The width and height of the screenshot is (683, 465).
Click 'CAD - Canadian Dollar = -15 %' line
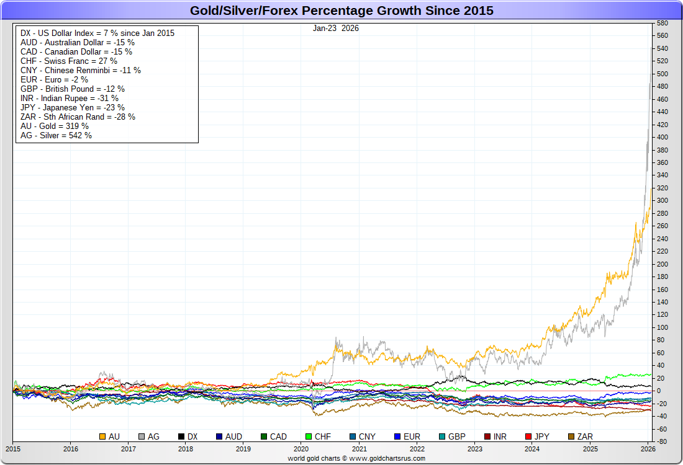pyautogui.click(x=76, y=51)
